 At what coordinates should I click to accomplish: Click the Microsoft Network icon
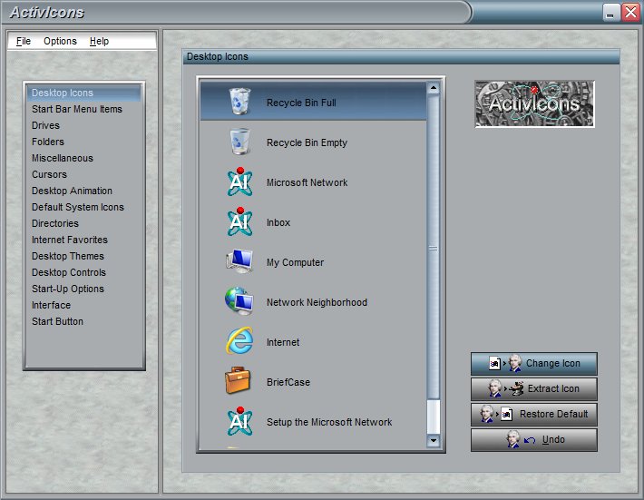(x=239, y=182)
